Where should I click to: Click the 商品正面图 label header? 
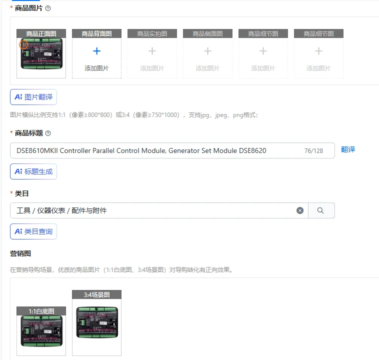[x=41, y=33]
